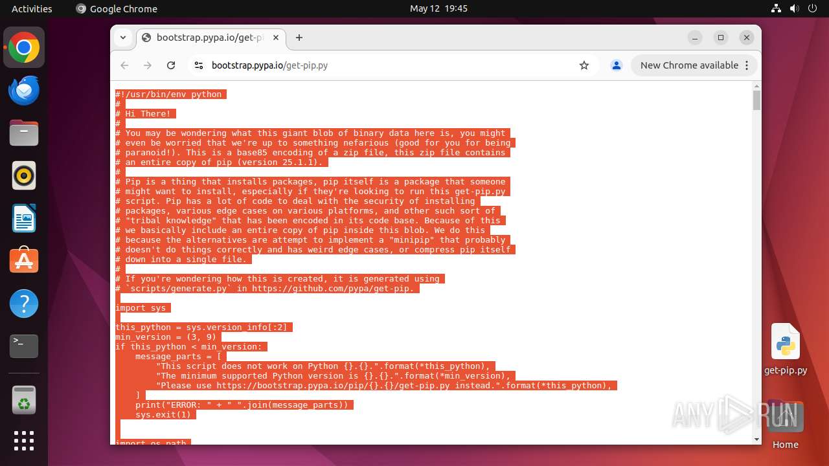This screenshot has height=466, width=829.
Task: Launch Rhythmbox music player
Action: point(24,175)
